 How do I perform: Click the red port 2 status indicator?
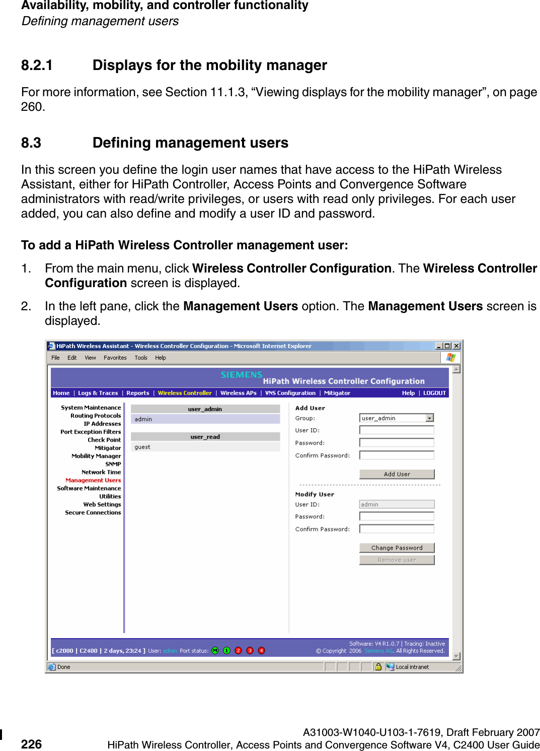click(238, 650)
